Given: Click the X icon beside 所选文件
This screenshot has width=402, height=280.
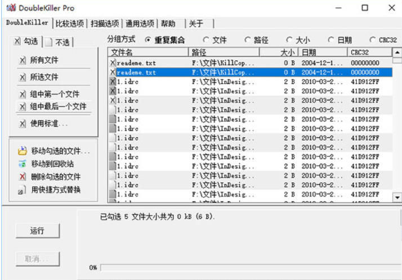Looking at the screenshot, I should click(23, 77).
